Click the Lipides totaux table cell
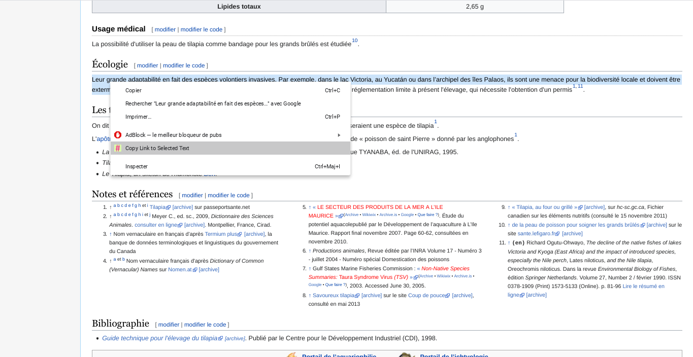 point(239,7)
